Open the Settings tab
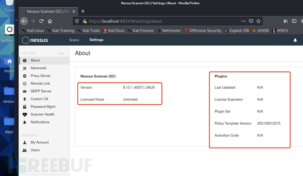303x176 pixels. (x=96, y=40)
